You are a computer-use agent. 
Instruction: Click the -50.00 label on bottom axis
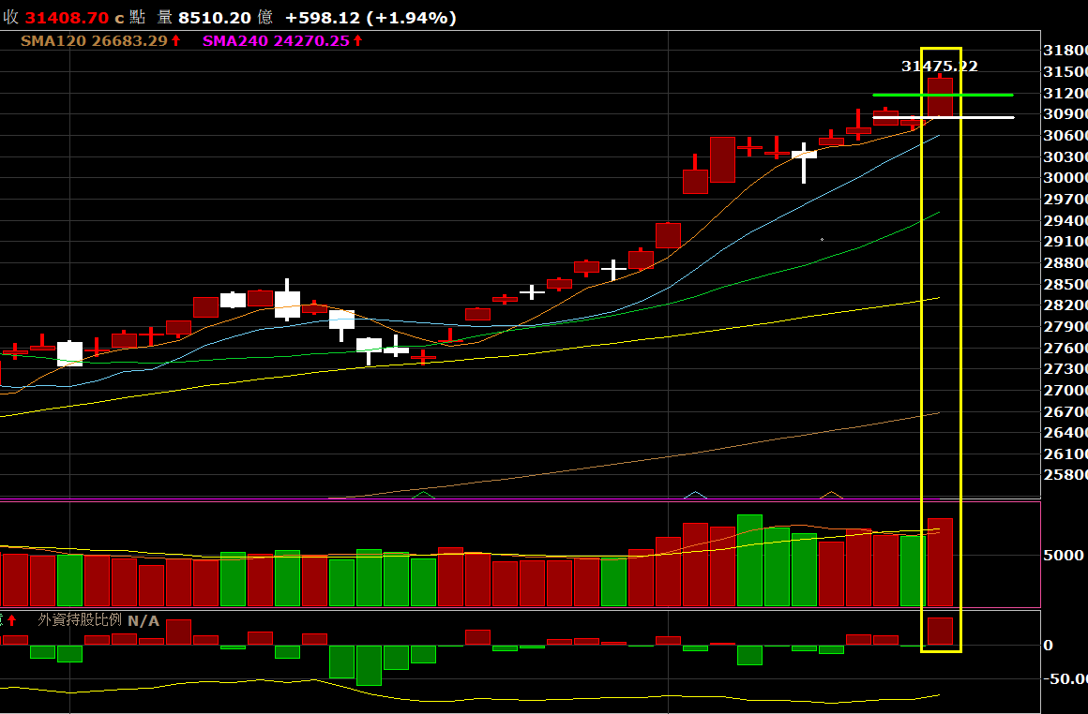point(1066,678)
